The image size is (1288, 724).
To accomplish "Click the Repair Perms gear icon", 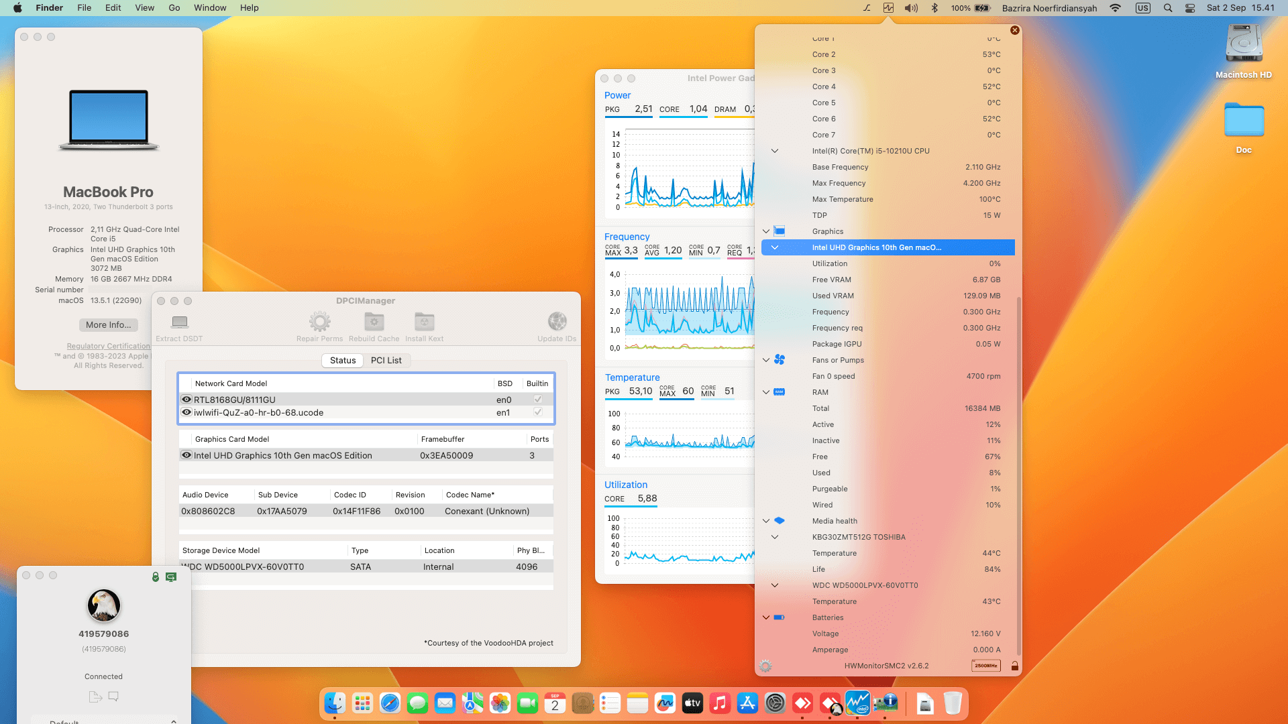I will (x=319, y=322).
